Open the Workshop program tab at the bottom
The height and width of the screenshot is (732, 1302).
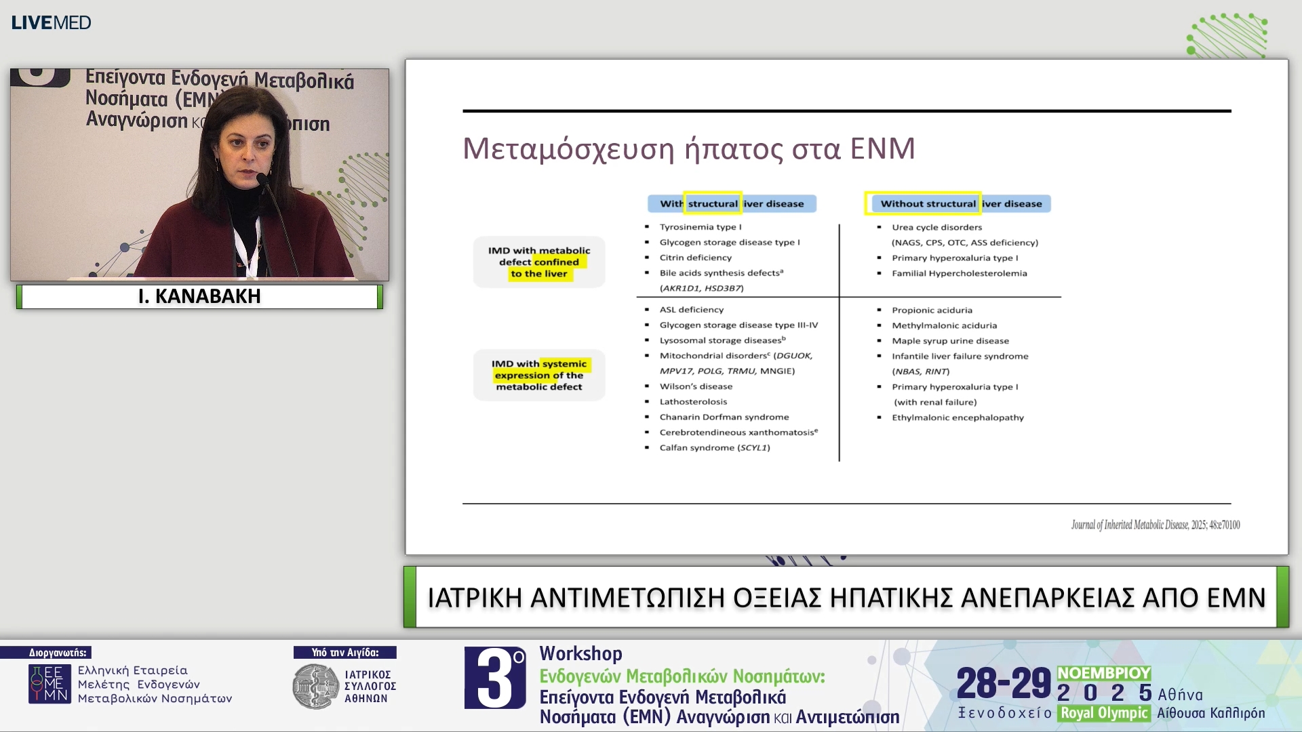pyautogui.click(x=580, y=654)
